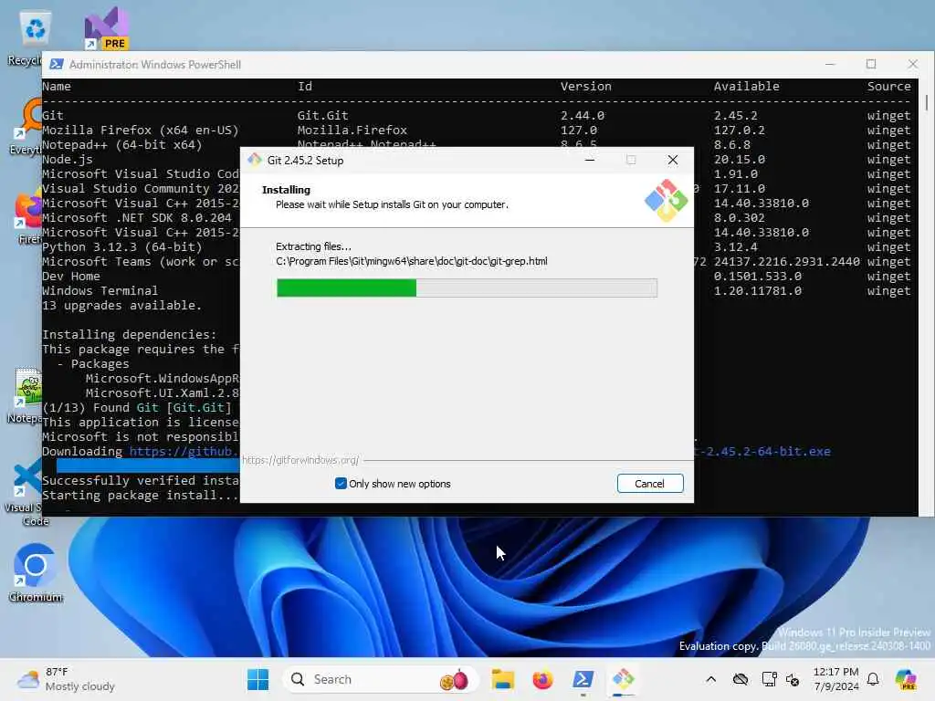Screen dimensions: 935x701
Task: Open the clock showing 12:17 PM
Action: (x=836, y=679)
